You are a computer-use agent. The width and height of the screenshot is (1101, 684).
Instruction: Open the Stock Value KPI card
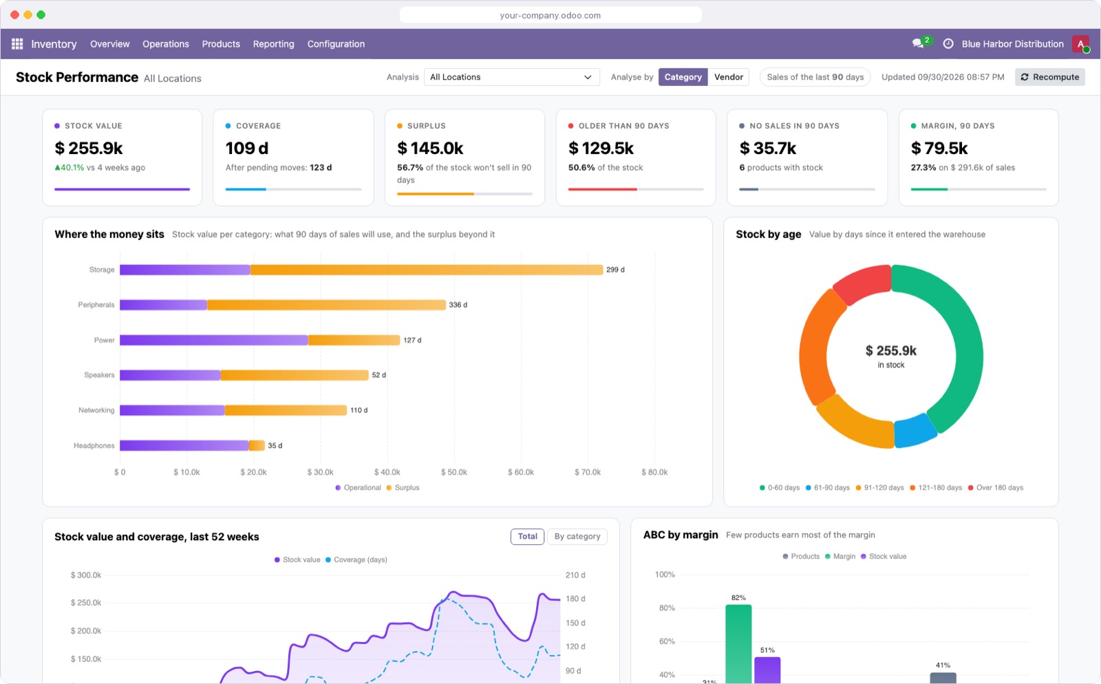[122, 158]
